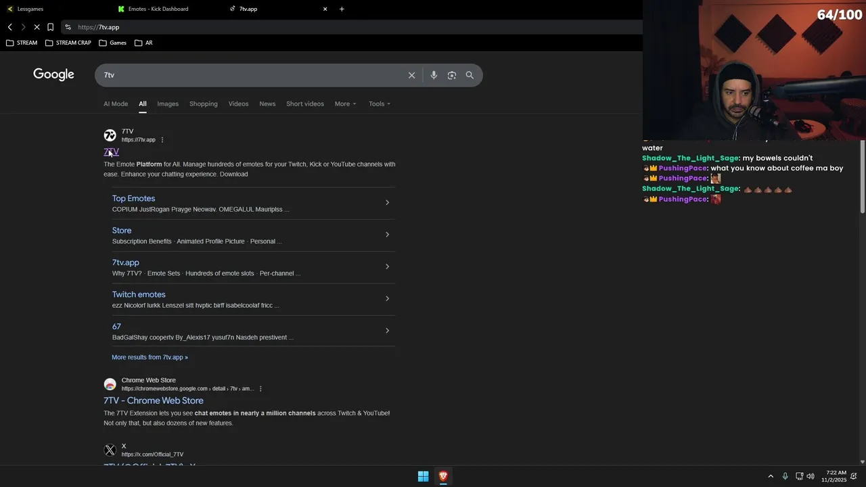Clear the Google search box
The image size is (866, 487).
coord(411,75)
